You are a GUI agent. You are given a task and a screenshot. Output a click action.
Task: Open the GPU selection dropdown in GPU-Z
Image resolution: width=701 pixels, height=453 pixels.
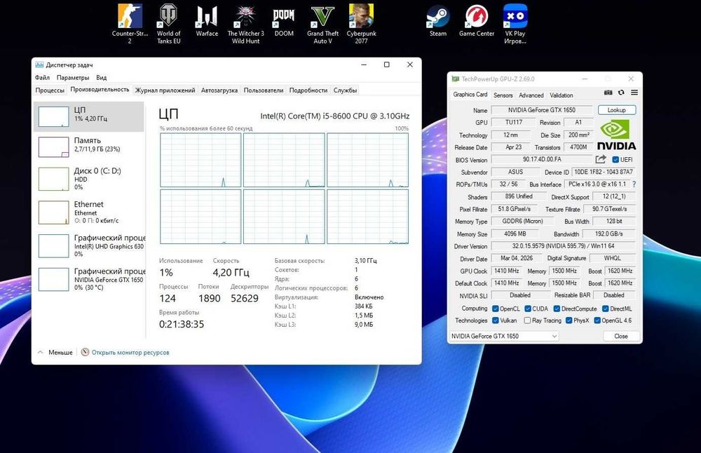(x=504, y=336)
